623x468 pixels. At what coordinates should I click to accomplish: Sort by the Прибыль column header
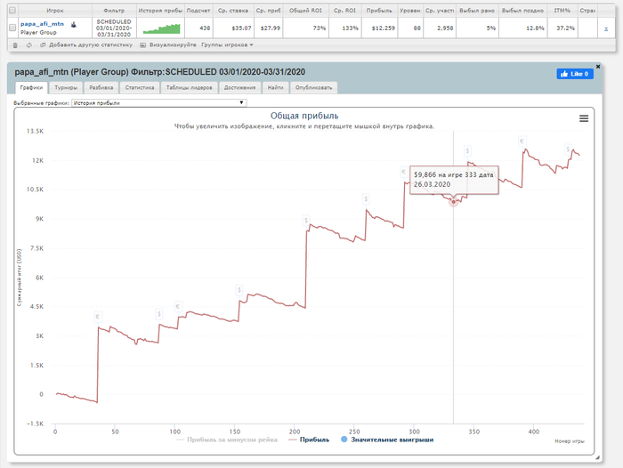coord(379,11)
